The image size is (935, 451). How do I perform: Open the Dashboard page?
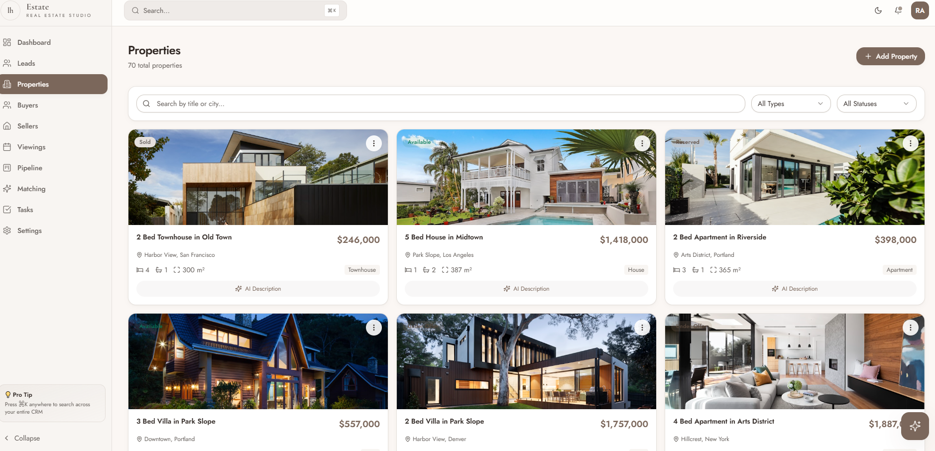click(x=54, y=42)
